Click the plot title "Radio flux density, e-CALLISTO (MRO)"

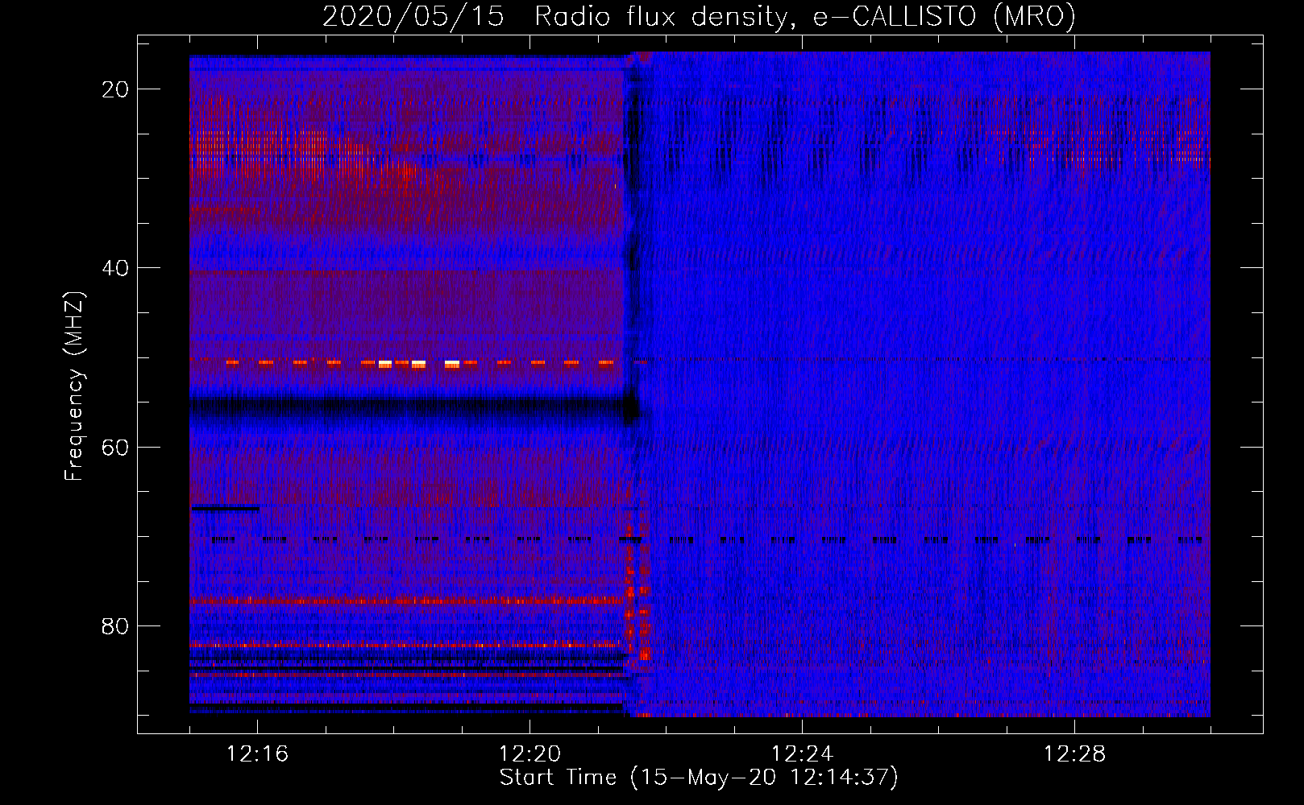pyautogui.click(x=804, y=16)
